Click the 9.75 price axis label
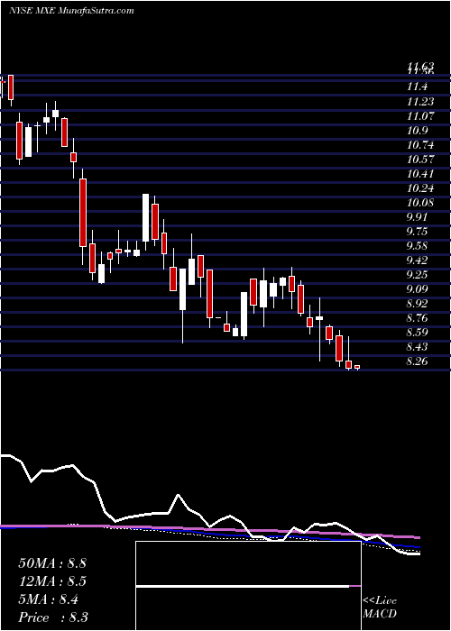The width and height of the screenshot is (451, 631). [x=417, y=232]
